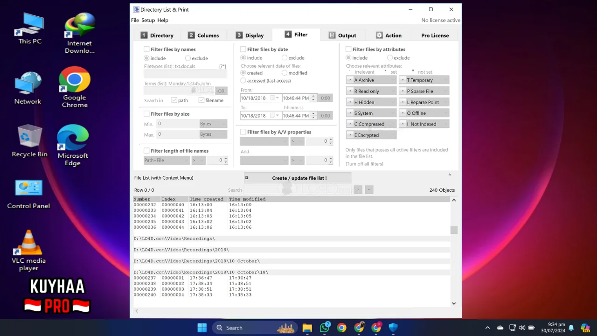
Task: Enable Filter files by A/V properties
Action: tap(243, 132)
